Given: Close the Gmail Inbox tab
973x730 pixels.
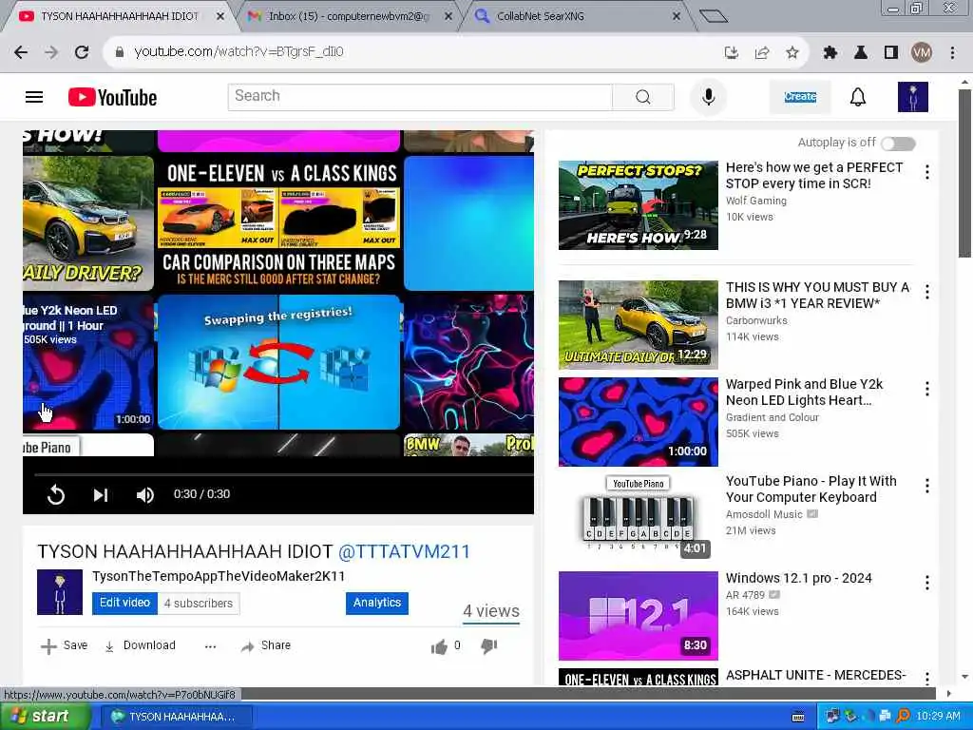Looking at the screenshot, I should 448,17.
